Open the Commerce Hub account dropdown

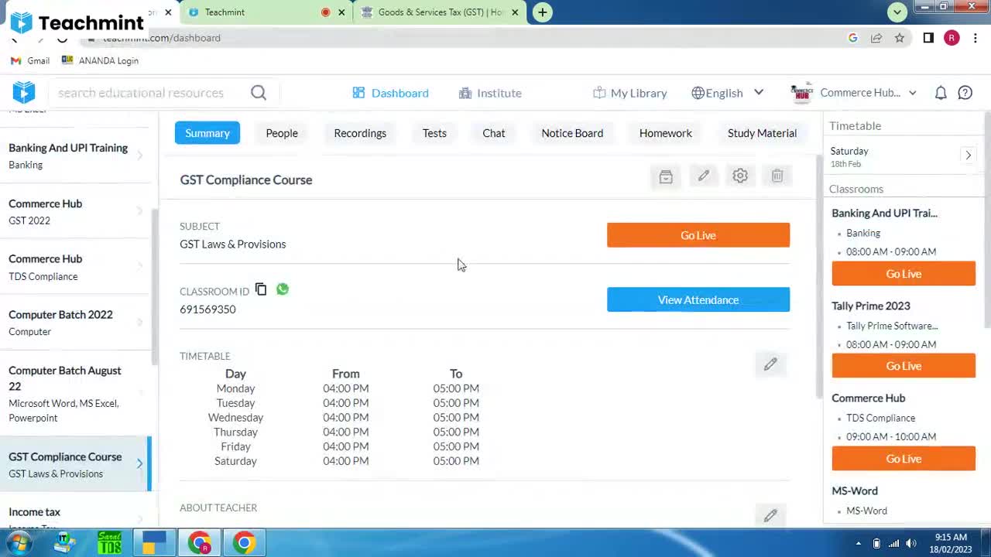tap(853, 93)
